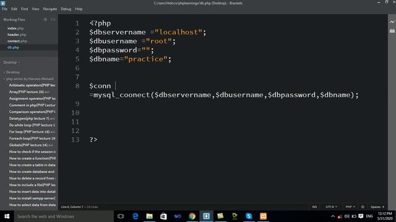
Task: Click on the "practice" string in code
Action: (x=146, y=59)
